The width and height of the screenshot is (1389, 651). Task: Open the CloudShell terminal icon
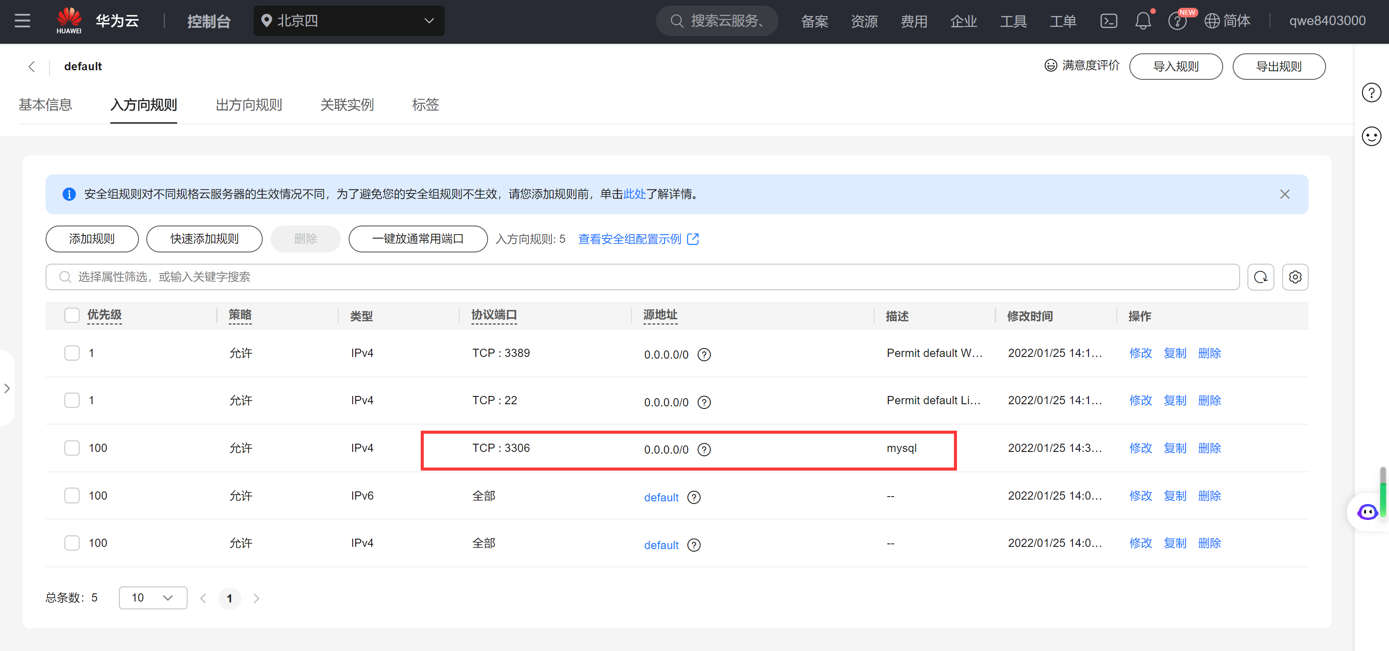[x=1108, y=21]
